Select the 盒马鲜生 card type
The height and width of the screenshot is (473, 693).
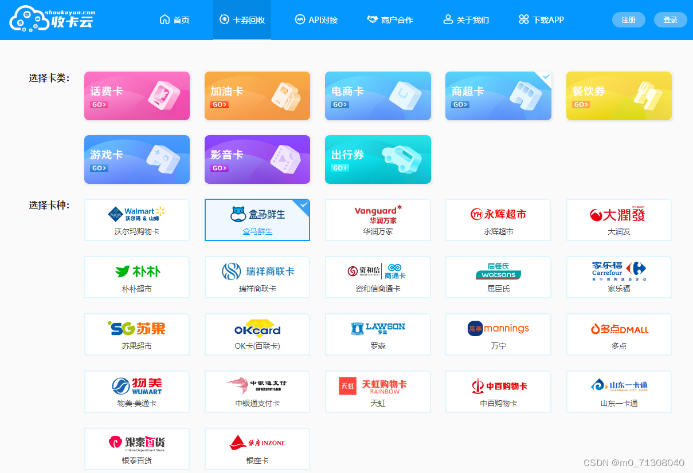pyautogui.click(x=257, y=220)
